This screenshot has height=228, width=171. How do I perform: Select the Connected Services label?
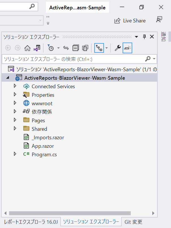point(53,86)
